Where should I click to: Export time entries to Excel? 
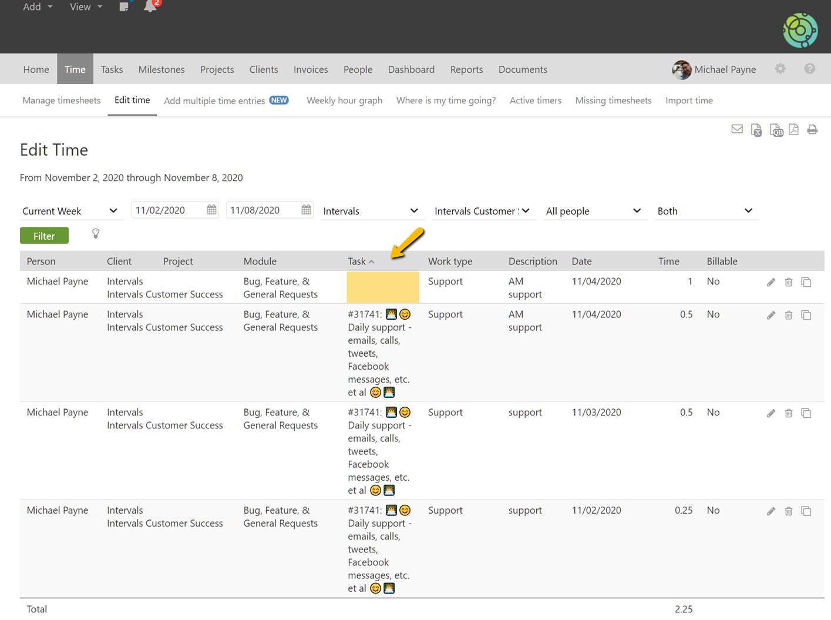click(x=756, y=130)
